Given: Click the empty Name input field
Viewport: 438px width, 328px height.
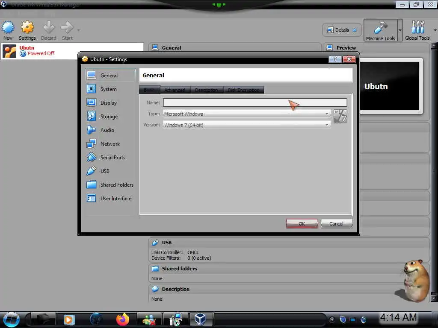Looking at the screenshot, I should click(255, 102).
